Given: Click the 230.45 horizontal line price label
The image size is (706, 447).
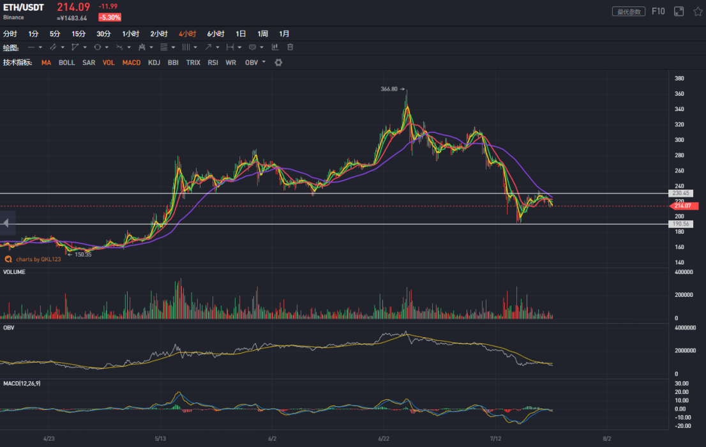Looking at the screenshot, I should coord(680,193).
